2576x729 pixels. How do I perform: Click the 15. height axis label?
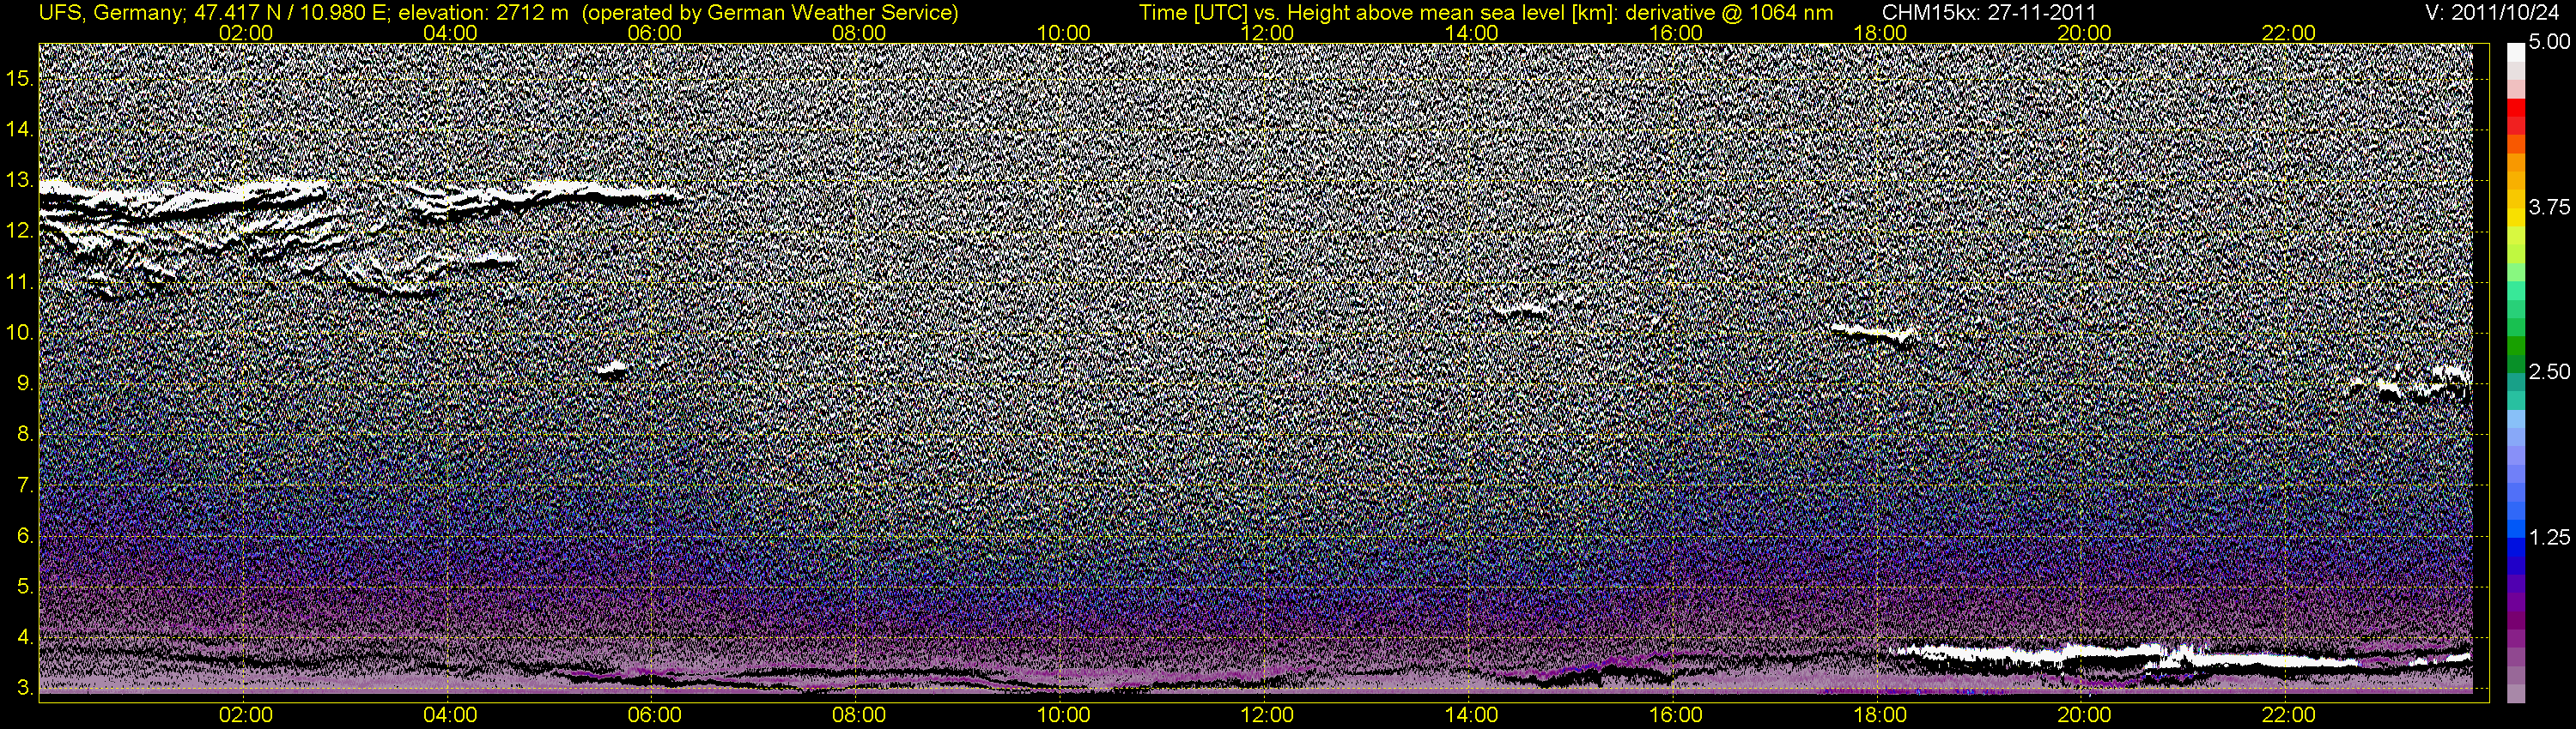pos(20,78)
